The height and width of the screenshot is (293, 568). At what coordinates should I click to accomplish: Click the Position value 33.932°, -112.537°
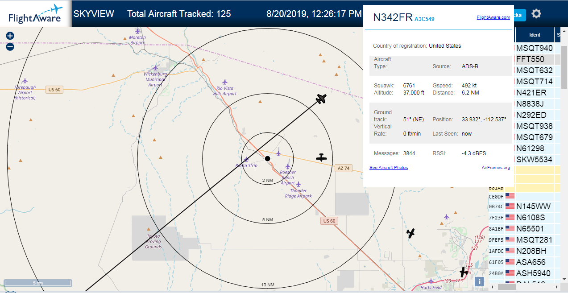pyautogui.click(x=484, y=120)
